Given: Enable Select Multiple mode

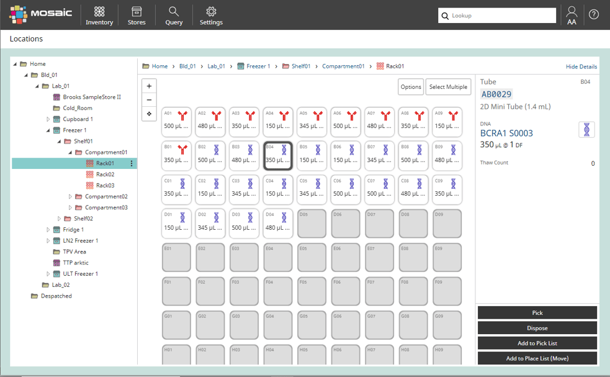Looking at the screenshot, I should tap(448, 87).
